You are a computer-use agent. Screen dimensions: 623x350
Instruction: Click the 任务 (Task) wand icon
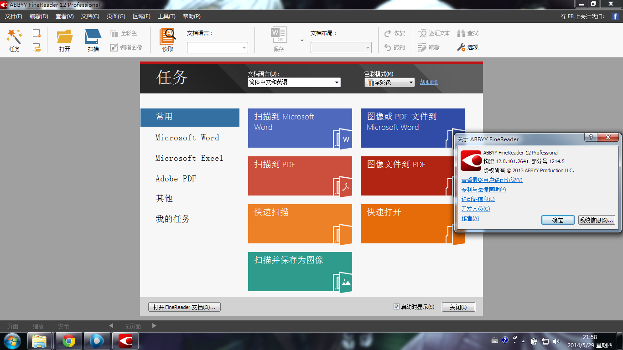click(x=15, y=36)
